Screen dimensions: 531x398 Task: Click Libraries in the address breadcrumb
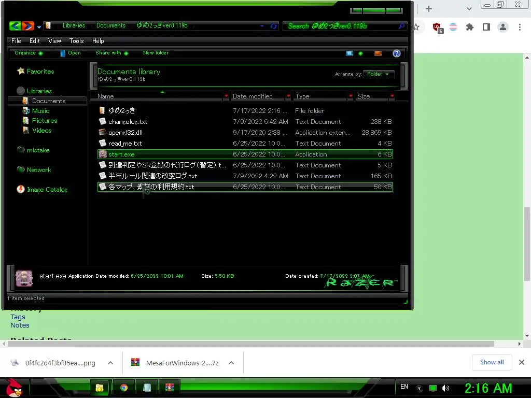coord(74,25)
